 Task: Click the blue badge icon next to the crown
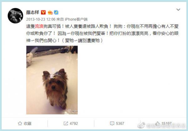tap(56, 12)
